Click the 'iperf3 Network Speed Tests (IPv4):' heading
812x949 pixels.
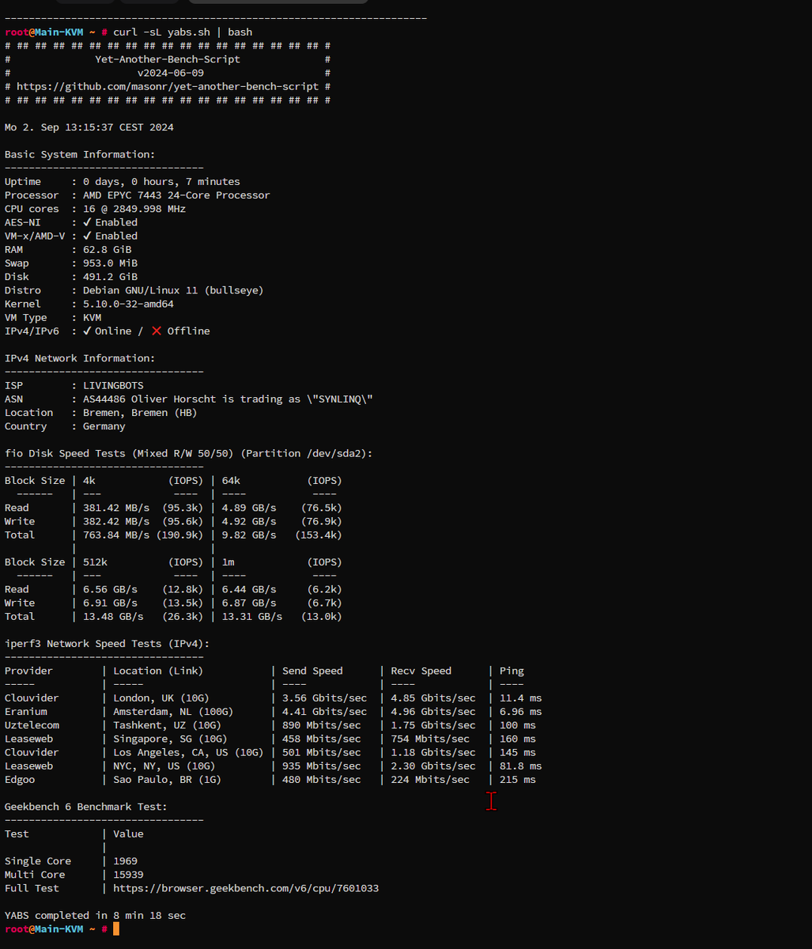click(107, 644)
